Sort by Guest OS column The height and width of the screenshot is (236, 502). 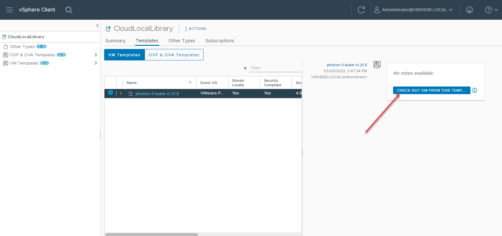pyautogui.click(x=209, y=83)
